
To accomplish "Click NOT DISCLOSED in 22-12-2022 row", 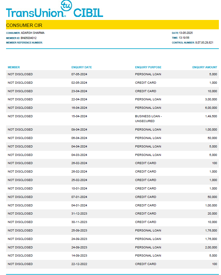I will pyautogui.click(x=20, y=264).
